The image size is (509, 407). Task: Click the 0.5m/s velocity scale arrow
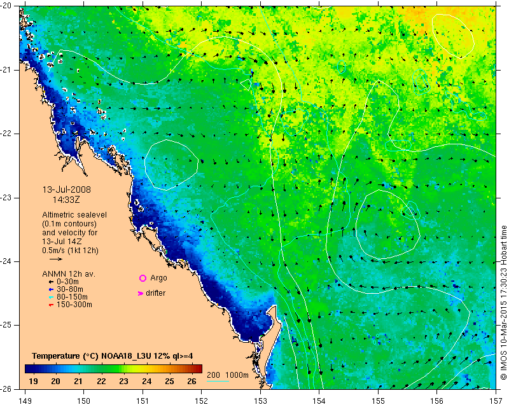(x=56, y=259)
